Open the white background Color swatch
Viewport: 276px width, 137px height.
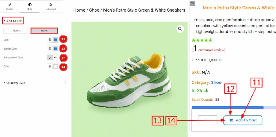point(55,66)
